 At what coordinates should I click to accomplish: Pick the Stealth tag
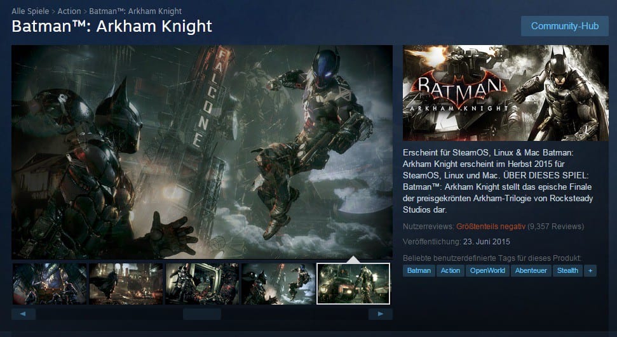(567, 270)
